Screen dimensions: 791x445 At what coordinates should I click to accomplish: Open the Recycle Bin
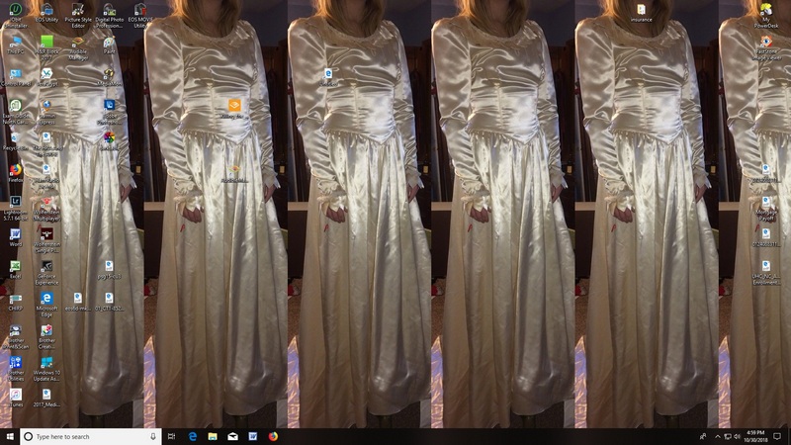tap(15, 138)
